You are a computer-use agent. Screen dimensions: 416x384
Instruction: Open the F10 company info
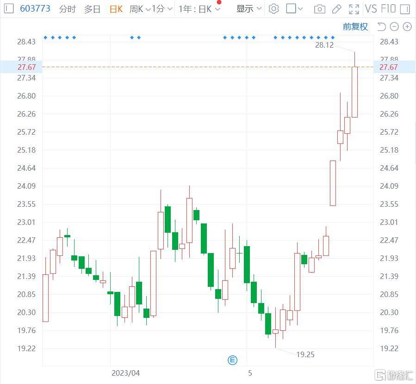point(388,9)
